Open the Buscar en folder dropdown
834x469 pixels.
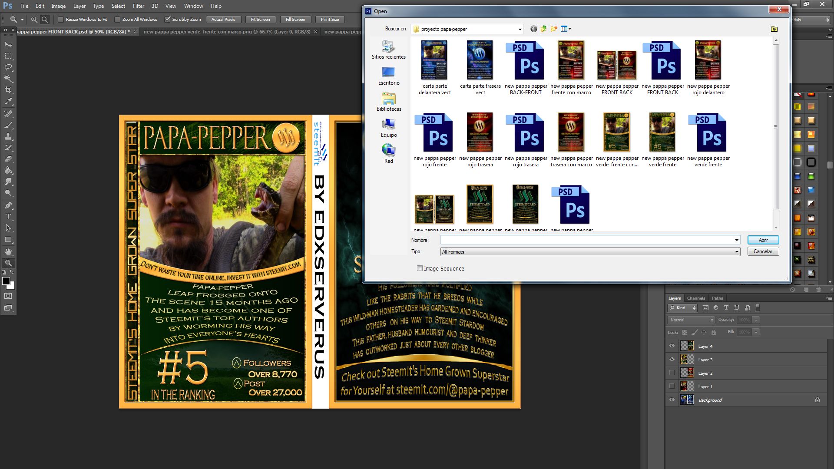tap(520, 29)
